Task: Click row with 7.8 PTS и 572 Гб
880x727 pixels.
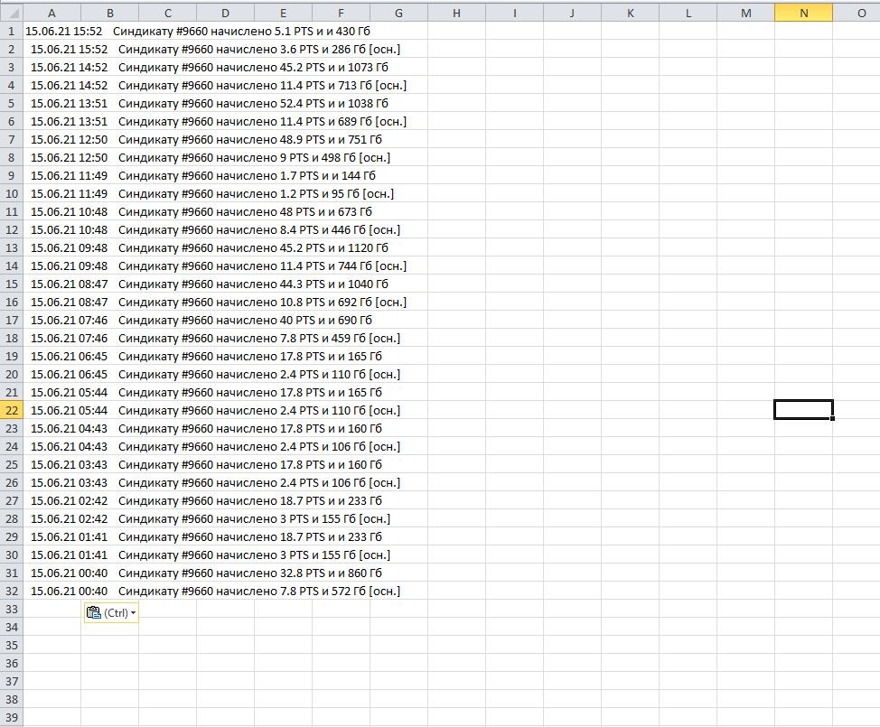Action: tap(216, 591)
